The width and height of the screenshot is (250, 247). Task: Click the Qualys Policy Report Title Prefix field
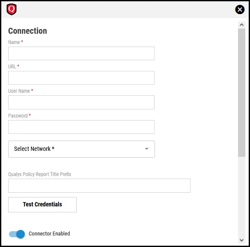tap(99, 186)
